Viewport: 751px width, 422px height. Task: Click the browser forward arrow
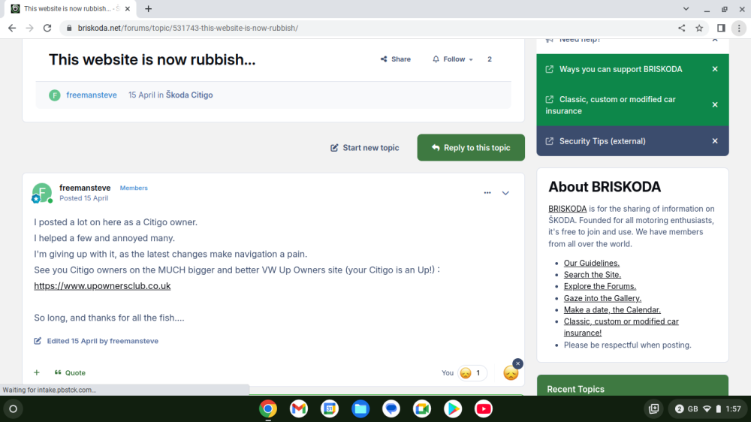(30, 28)
